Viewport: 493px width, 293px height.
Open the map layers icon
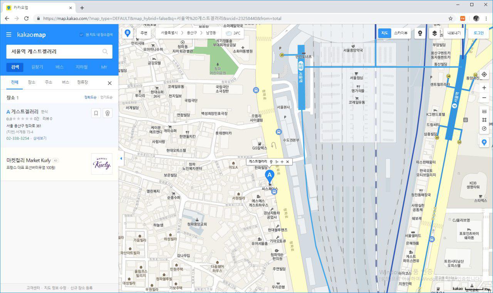pyautogui.click(x=434, y=33)
